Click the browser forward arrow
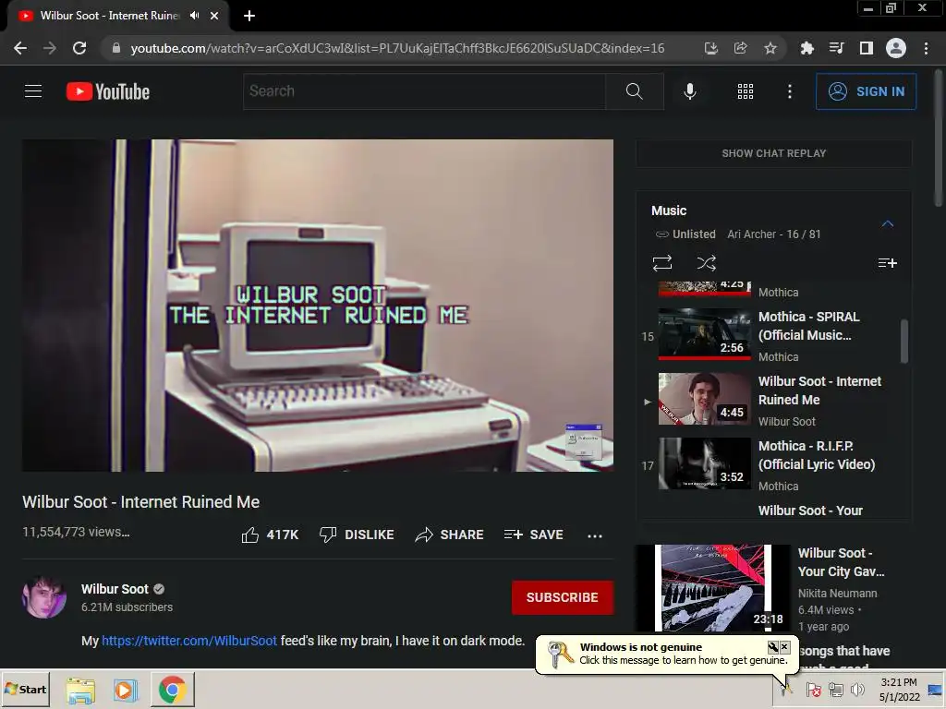Screen dimensions: 946x709 click(50, 48)
